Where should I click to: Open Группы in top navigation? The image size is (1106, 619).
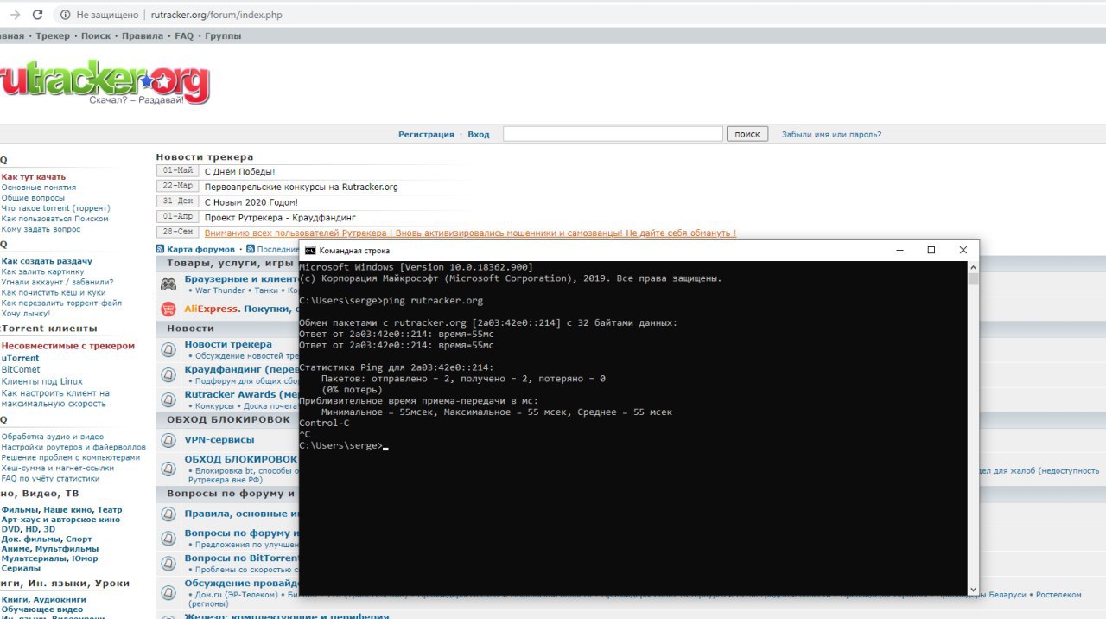223,36
